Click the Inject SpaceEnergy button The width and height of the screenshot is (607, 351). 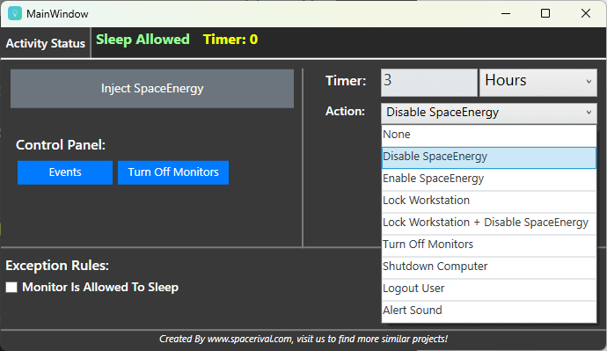coord(152,89)
